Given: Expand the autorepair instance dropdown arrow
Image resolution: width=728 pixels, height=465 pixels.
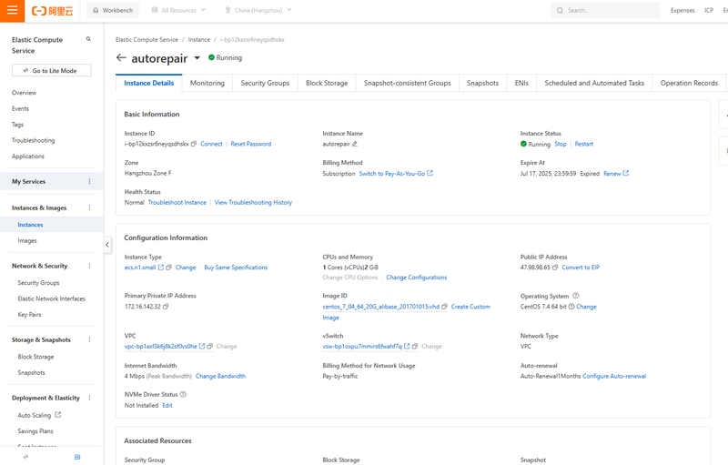Looking at the screenshot, I should tap(197, 58).
